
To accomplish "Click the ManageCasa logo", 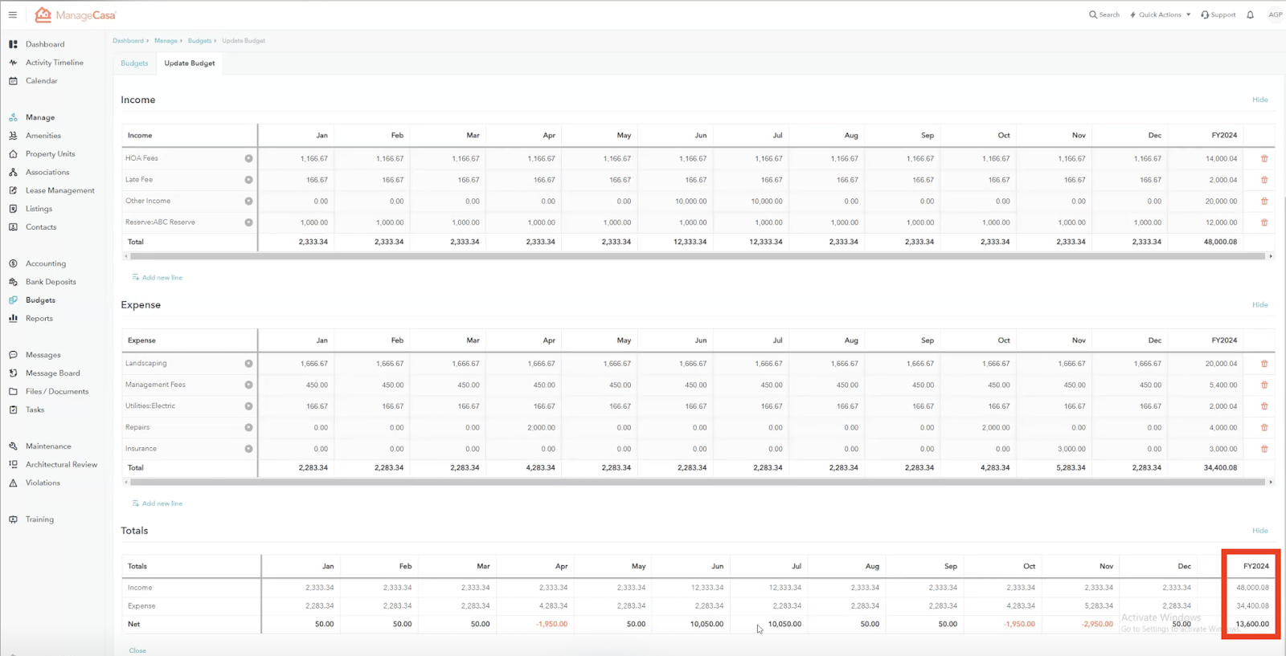I will point(76,14).
